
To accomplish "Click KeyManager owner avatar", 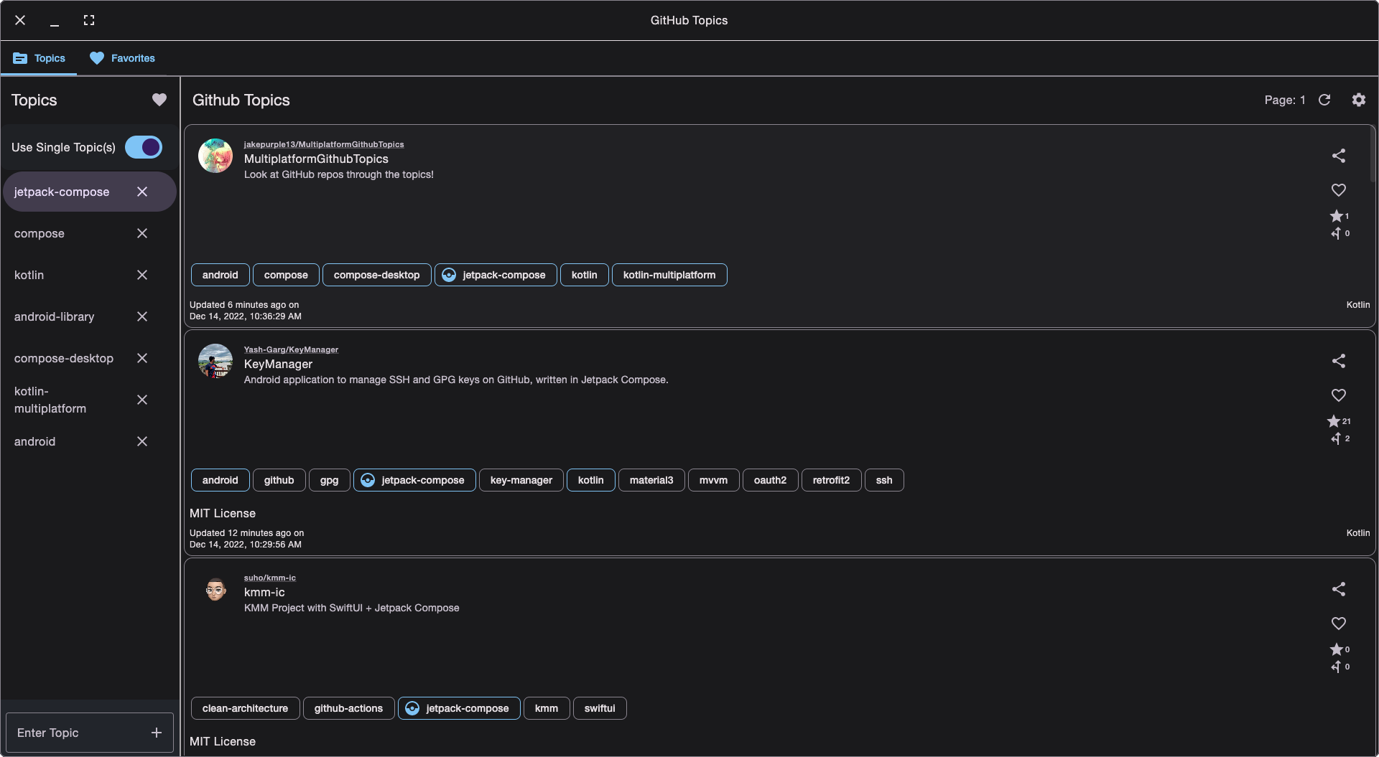I will pyautogui.click(x=215, y=361).
